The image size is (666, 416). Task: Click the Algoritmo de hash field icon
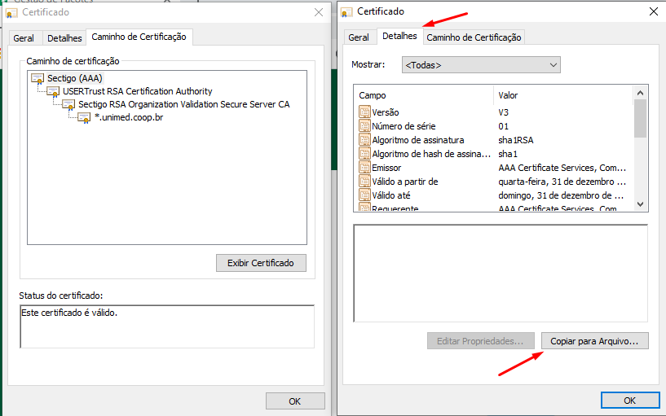pyautogui.click(x=364, y=154)
